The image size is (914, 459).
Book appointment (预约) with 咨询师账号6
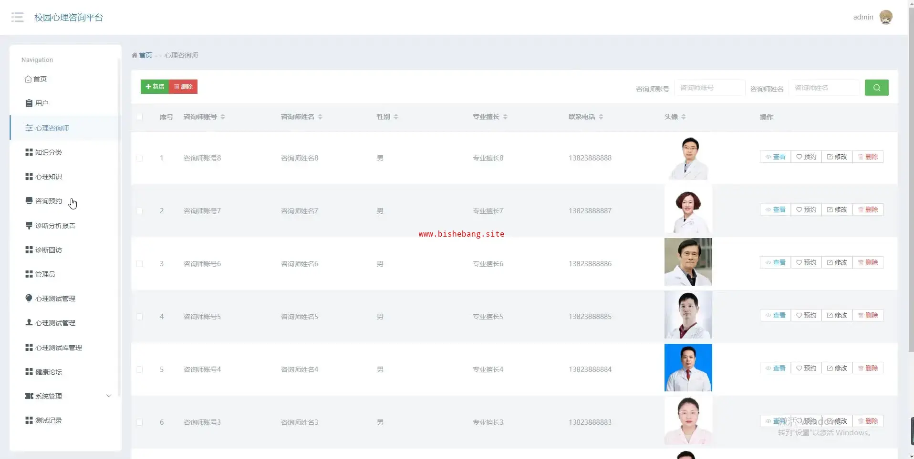tap(806, 262)
